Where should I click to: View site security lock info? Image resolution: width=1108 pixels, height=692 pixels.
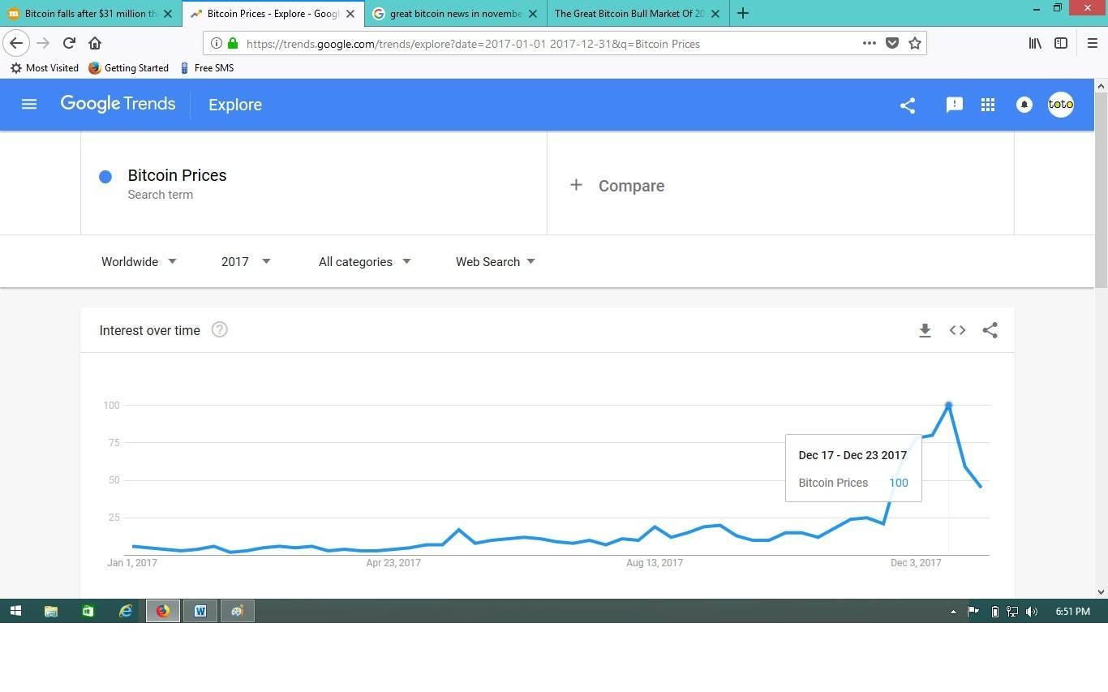tap(233, 43)
